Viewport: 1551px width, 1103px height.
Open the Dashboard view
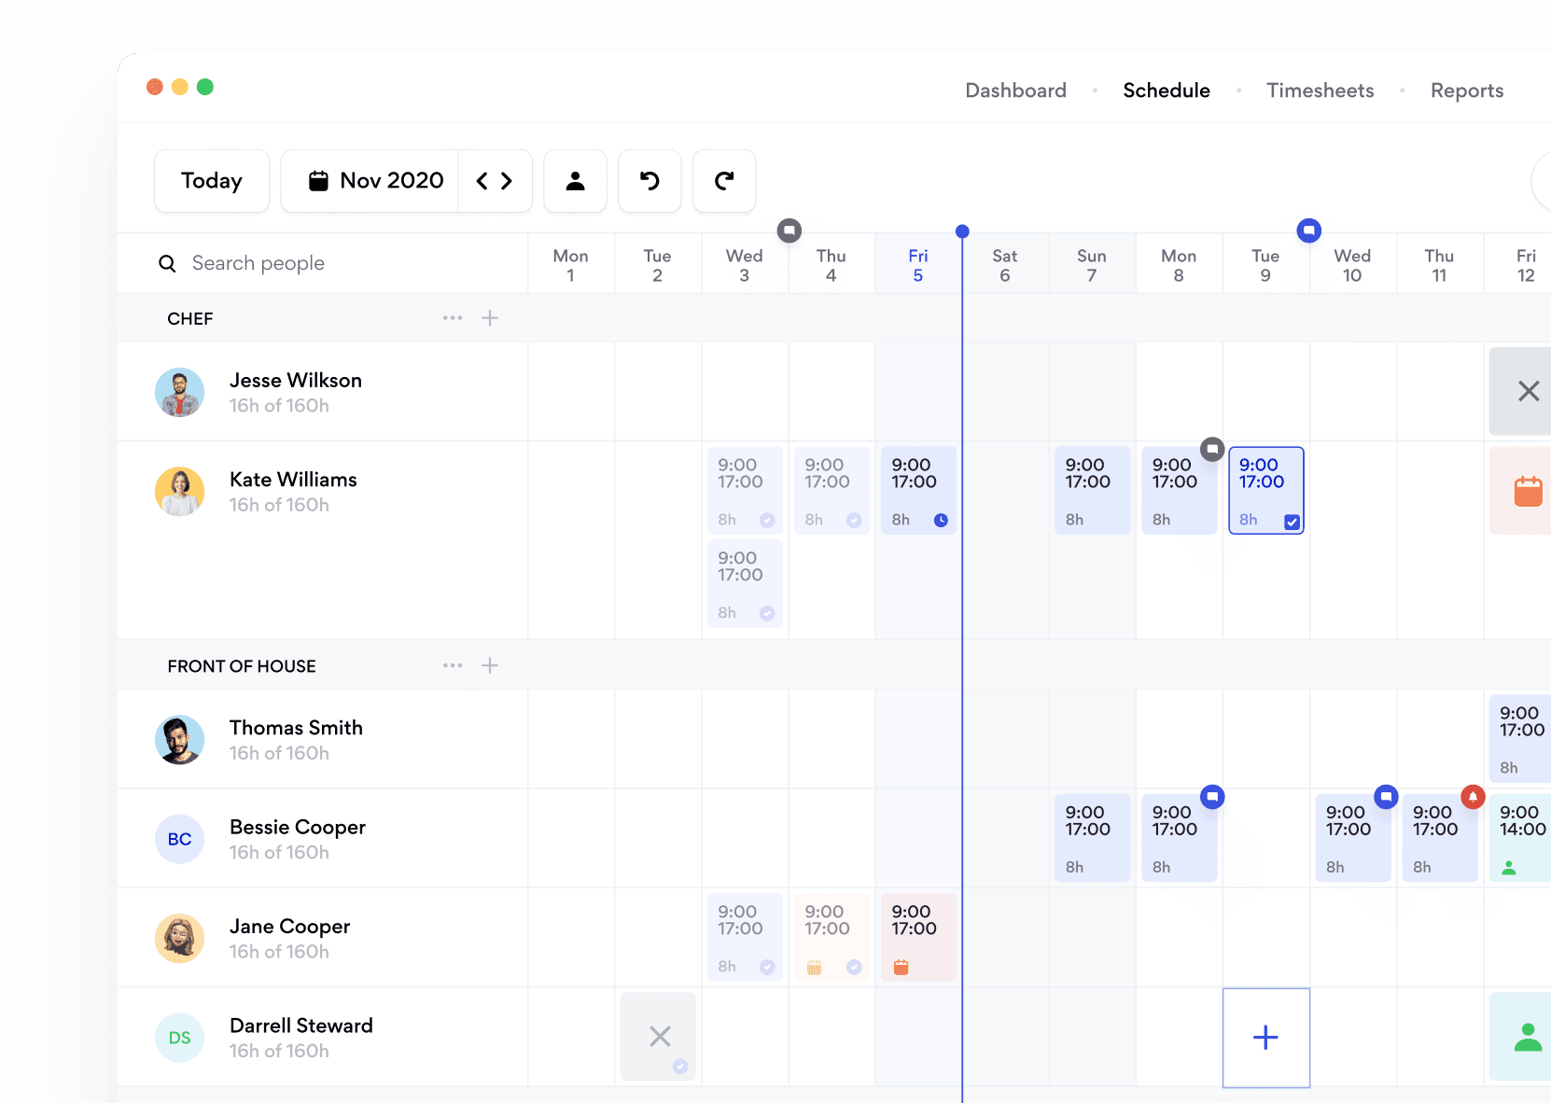click(1015, 91)
